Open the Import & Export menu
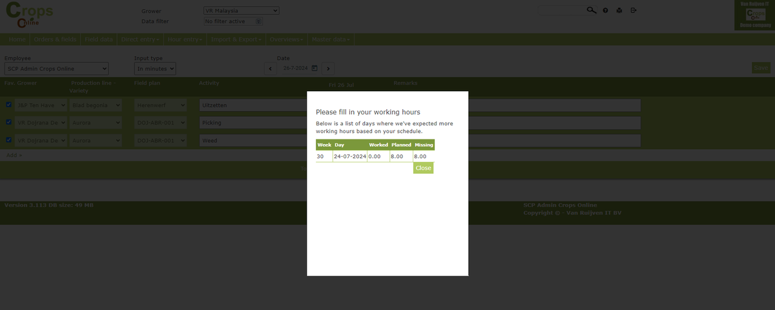This screenshot has height=310, width=775. pyautogui.click(x=236, y=39)
